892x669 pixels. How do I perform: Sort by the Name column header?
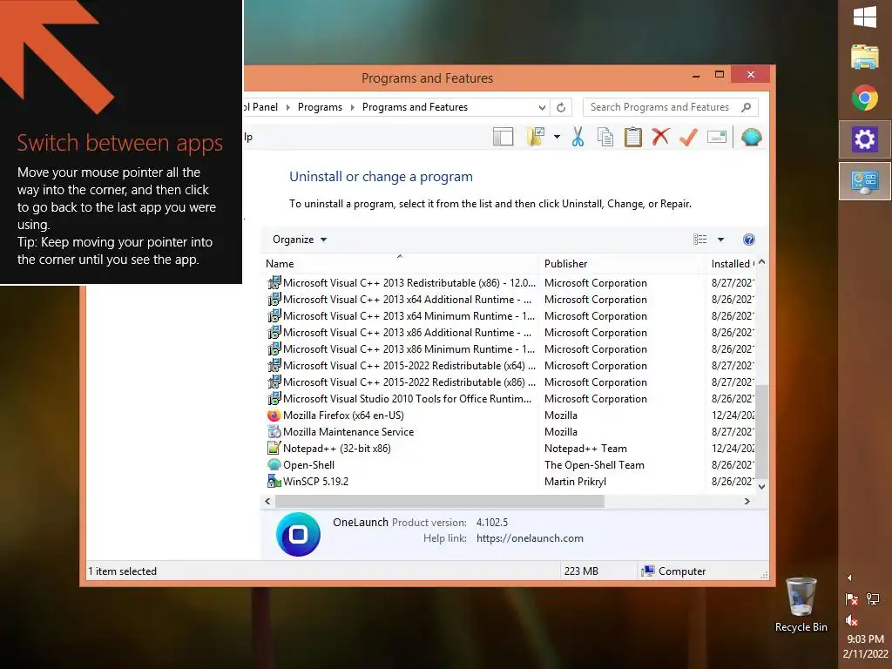coord(400,264)
